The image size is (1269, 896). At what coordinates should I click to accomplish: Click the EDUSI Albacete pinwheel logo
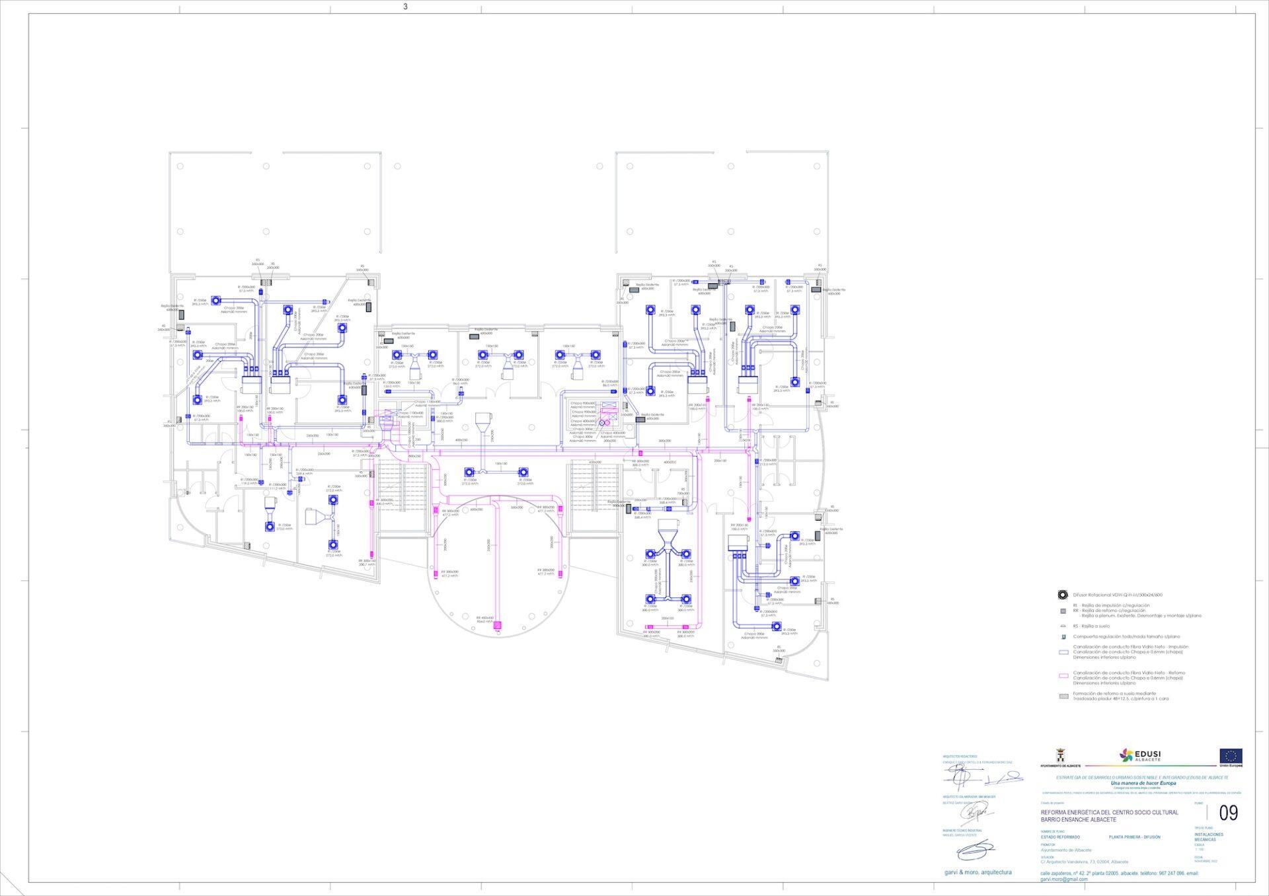point(1126,755)
